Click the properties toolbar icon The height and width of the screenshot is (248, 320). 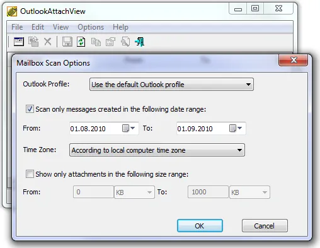point(110,42)
